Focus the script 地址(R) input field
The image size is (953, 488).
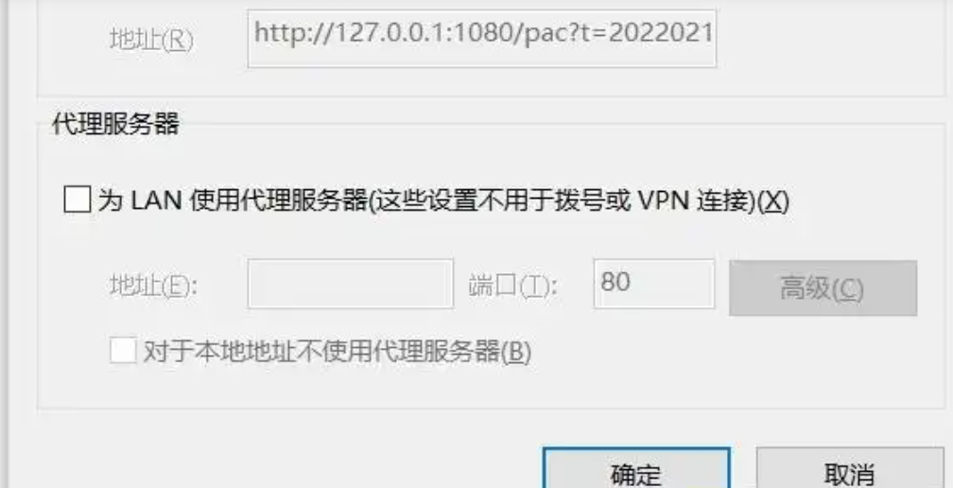coord(482,38)
